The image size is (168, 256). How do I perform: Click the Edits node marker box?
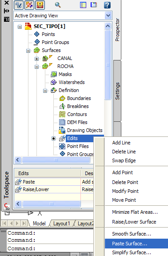pos(53,139)
